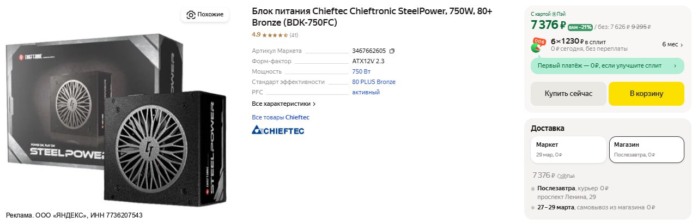
Task: Open Все товары Chieftec link
Action: pyautogui.click(x=280, y=117)
